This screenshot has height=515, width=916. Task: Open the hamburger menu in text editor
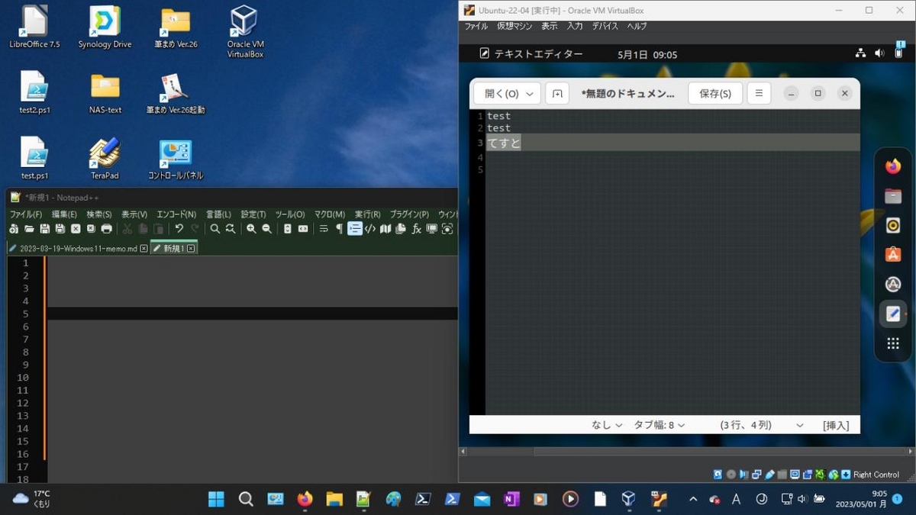pyautogui.click(x=759, y=93)
